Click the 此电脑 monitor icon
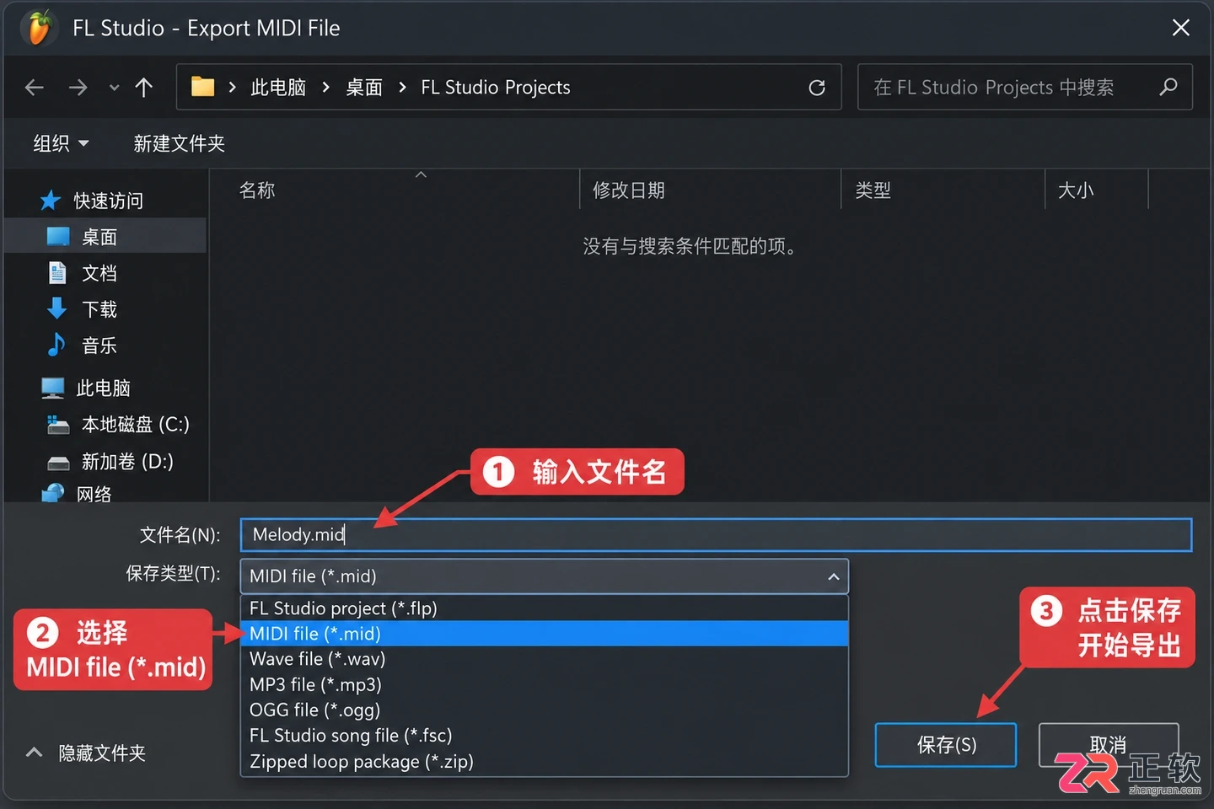Screen dimensions: 1214x809 53,388
